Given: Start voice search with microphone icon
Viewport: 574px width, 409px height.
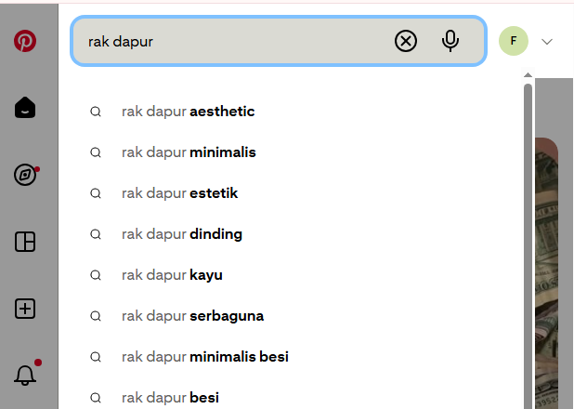Looking at the screenshot, I should 450,41.
